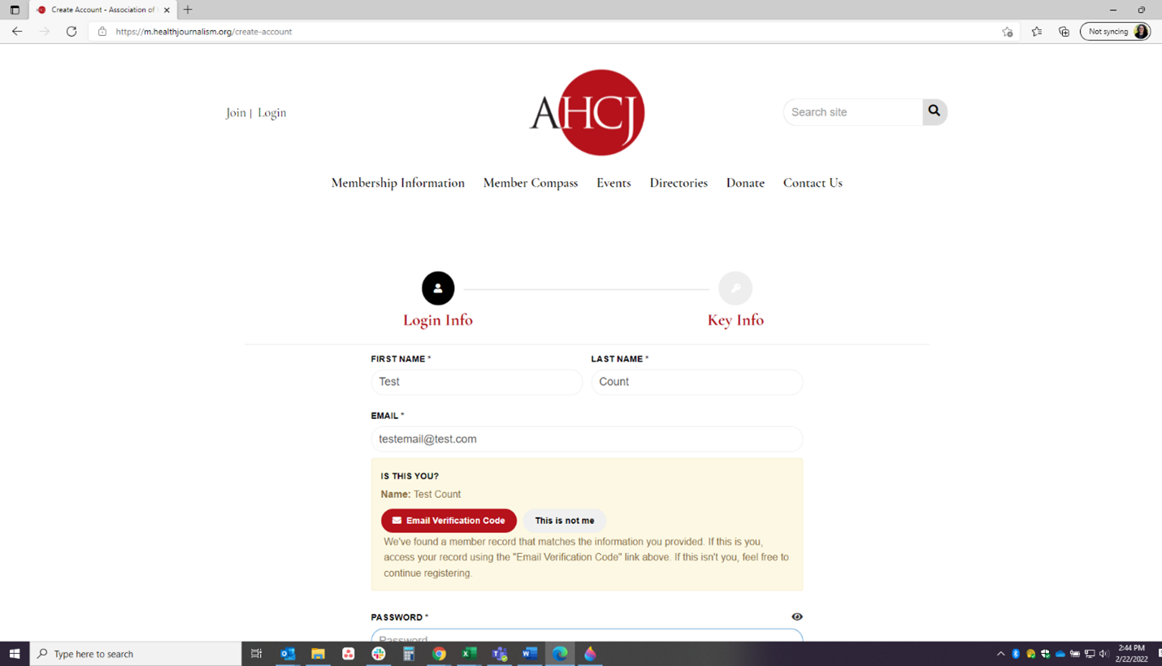This screenshot has width=1162, height=666.
Task: Click the Key Info step icon
Action: [x=735, y=288]
